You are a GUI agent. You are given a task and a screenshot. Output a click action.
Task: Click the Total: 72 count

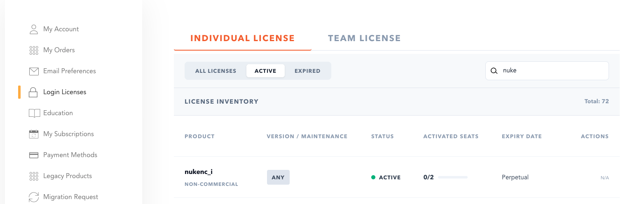[597, 101]
